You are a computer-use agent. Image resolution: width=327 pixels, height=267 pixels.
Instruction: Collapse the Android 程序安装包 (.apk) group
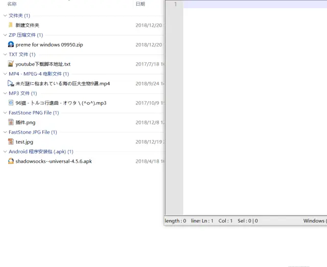pyautogui.click(x=5, y=151)
